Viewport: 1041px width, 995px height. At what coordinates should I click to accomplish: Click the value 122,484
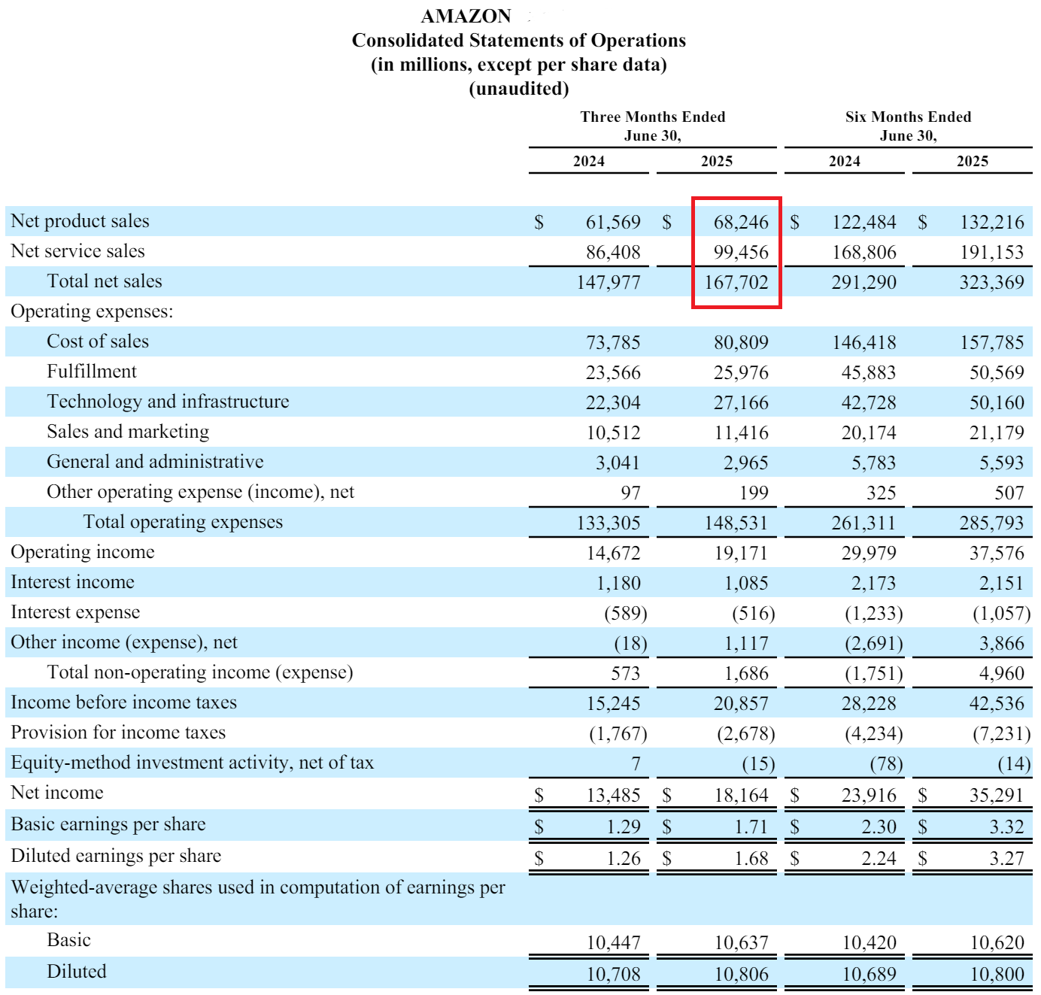click(x=864, y=222)
